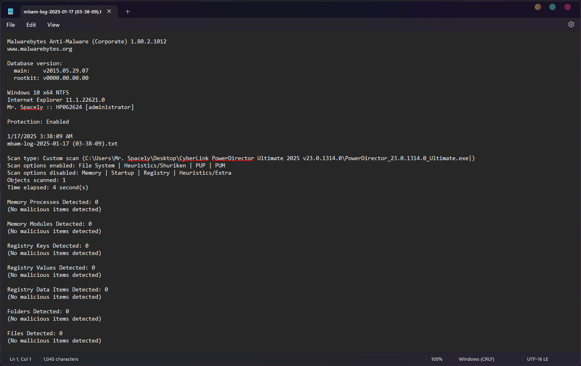The height and width of the screenshot is (366, 581).
Task: Add a new tab with the plus button
Action: click(127, 11)
